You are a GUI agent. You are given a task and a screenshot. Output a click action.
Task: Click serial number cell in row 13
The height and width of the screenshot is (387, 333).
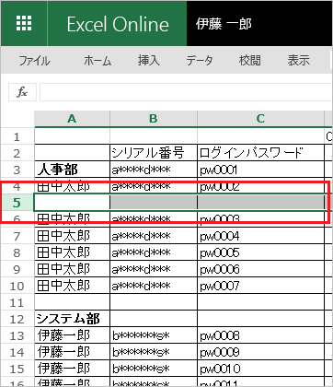pyautogui.click(x=154, y=335)
